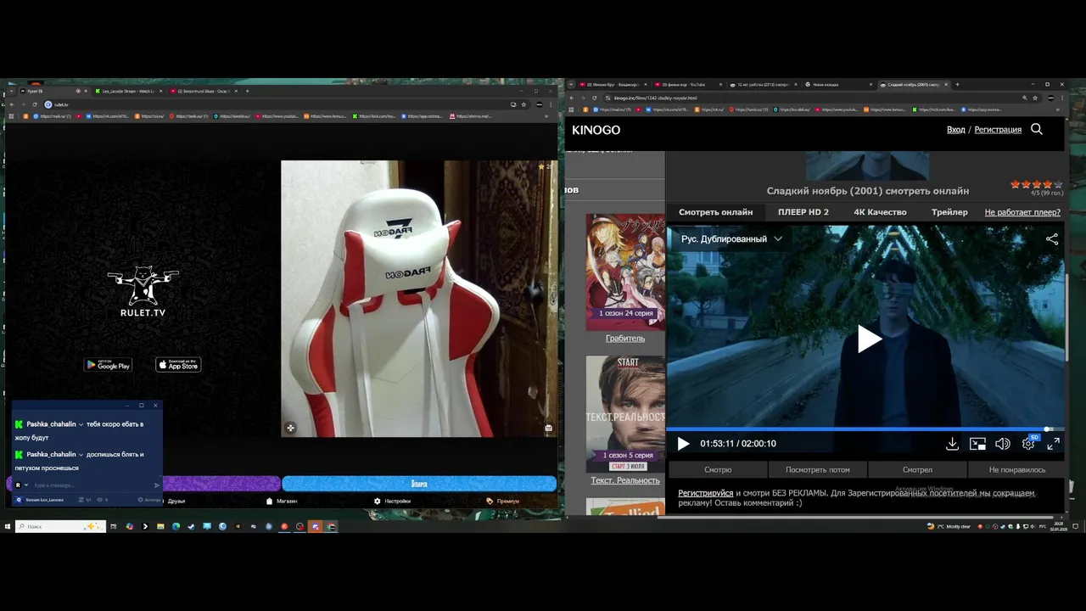Expand options for second Pashka_chahalin message
This screenshot has width=1086, height=611.
point(81,455)
